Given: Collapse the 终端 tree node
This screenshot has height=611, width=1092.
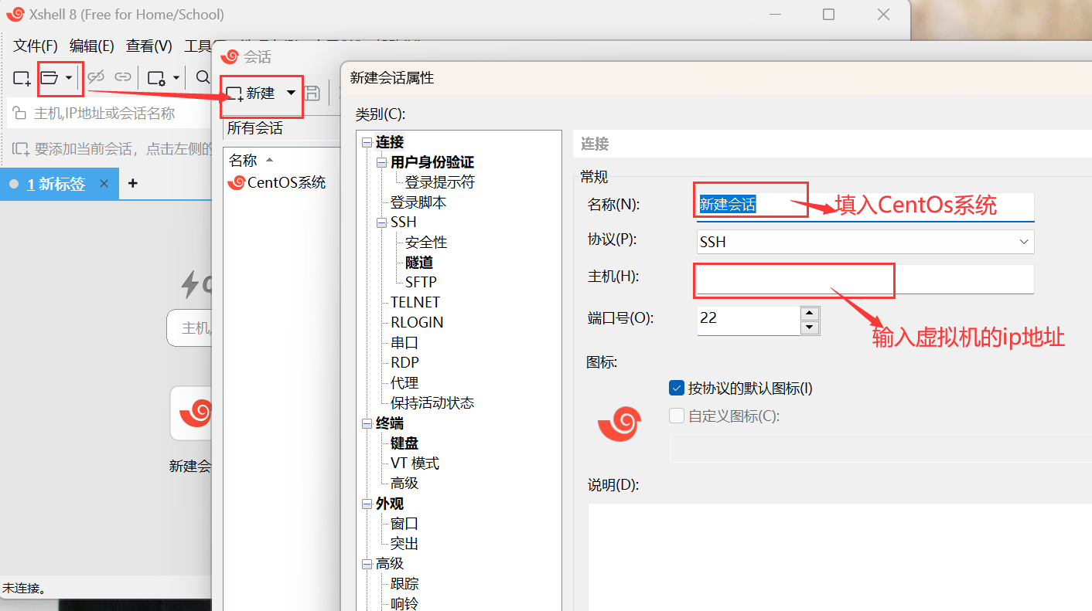Looking at the screenshot, I should point(367,423).
